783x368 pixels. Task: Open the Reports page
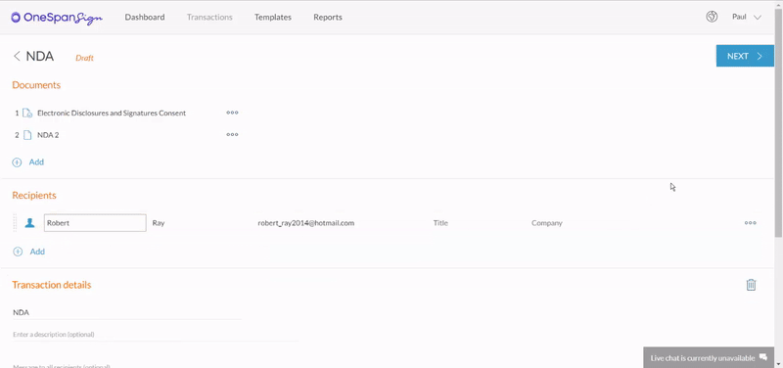pyautogui.click(x=328, y=17)
